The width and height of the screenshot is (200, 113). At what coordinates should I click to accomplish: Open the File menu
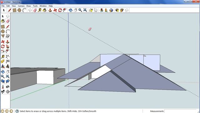(3, 6)
